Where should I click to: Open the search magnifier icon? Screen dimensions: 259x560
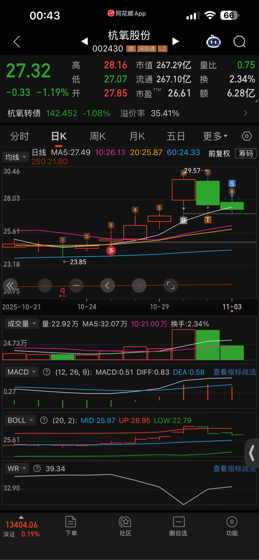[239, 42]
